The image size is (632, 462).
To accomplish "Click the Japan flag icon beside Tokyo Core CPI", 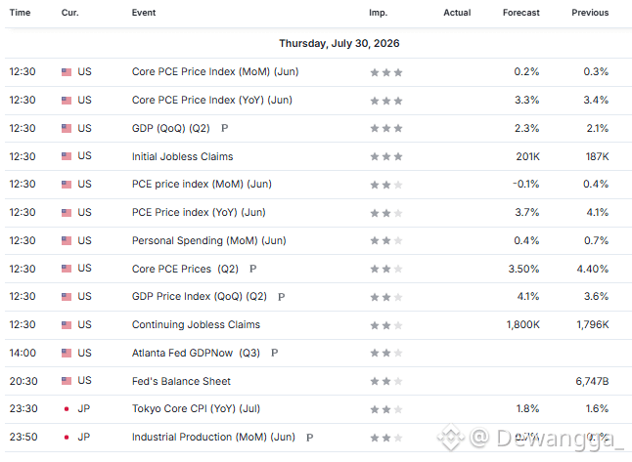I will (67, 409).
